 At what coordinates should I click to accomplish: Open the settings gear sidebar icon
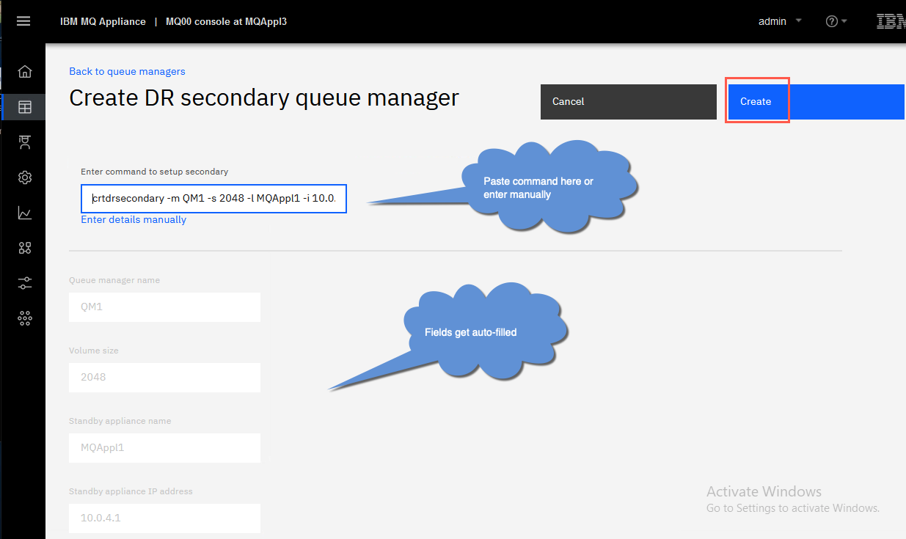pyautogui.click(x=25, y=177)
